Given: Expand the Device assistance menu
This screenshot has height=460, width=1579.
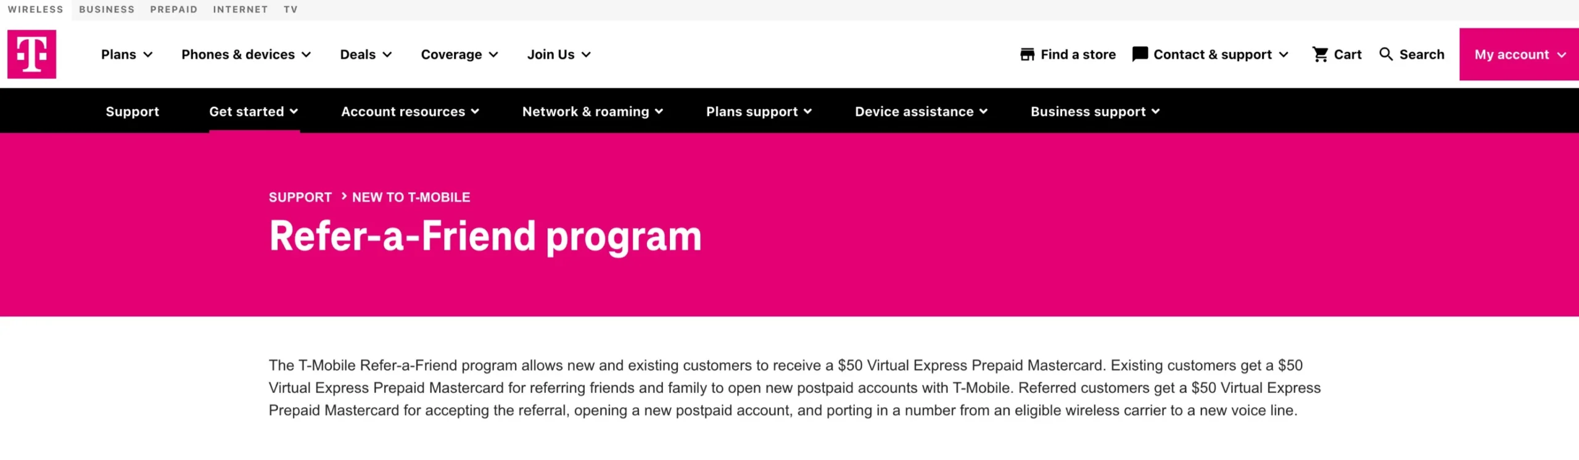Looking at the screenshot, I should pyautogui.click(x=921, y=112).
